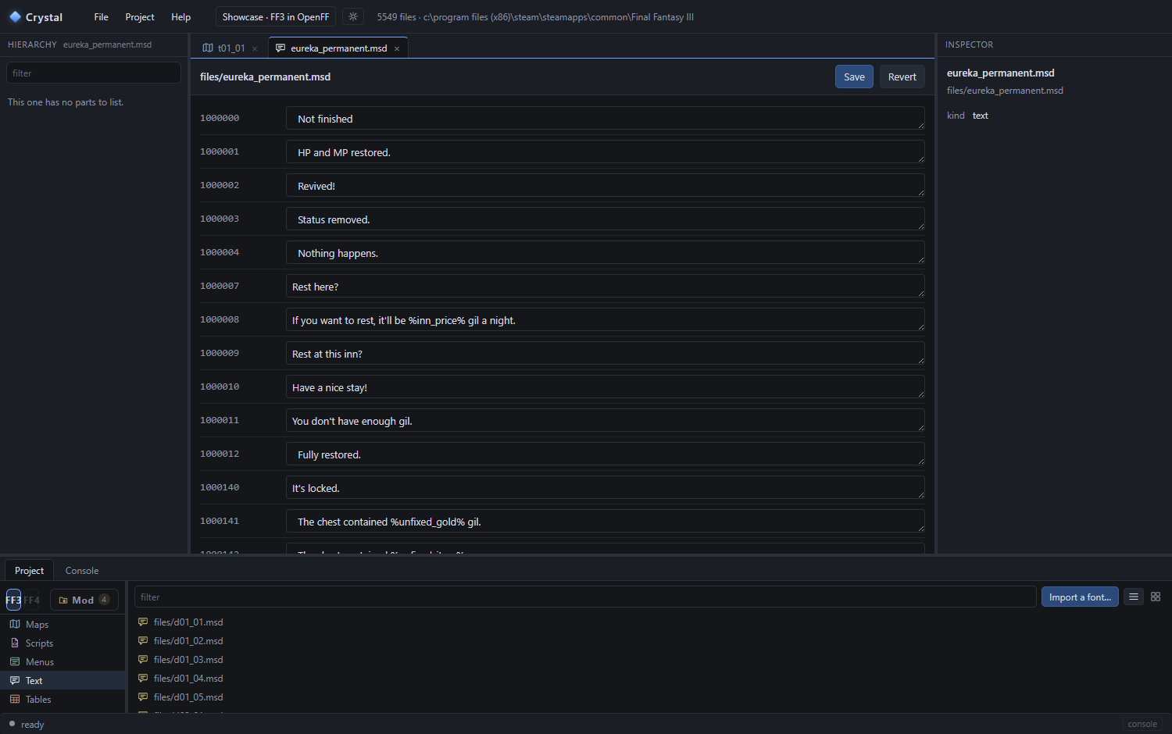The image size is (1172, 734).
Task: Edit the 'Rest here?' message field
Action: (x=606, y=287)
